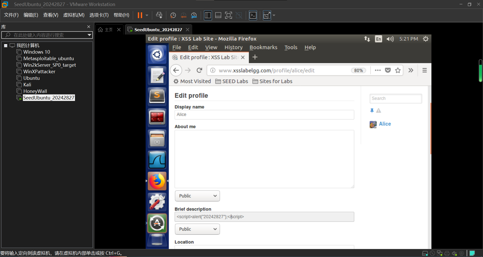The width and height of the screenshot is (483, 257).
Task: Reset the 80% zoom level badge
Action: pyautogui.click(x=358, y=70)
